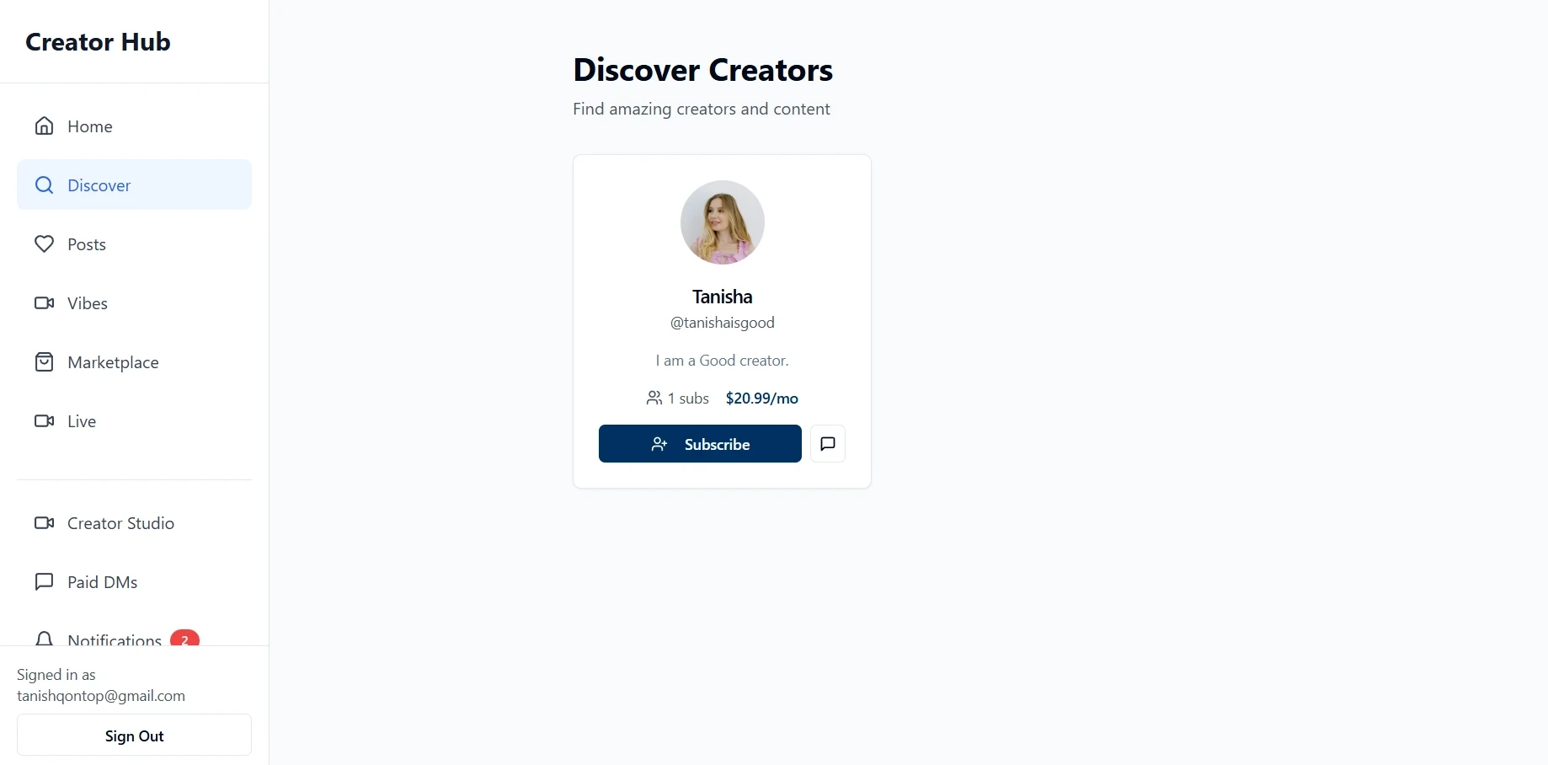Open Tanisha's creator name link
The height and width of the screenshot is (765, 1548).
(723, 297)
